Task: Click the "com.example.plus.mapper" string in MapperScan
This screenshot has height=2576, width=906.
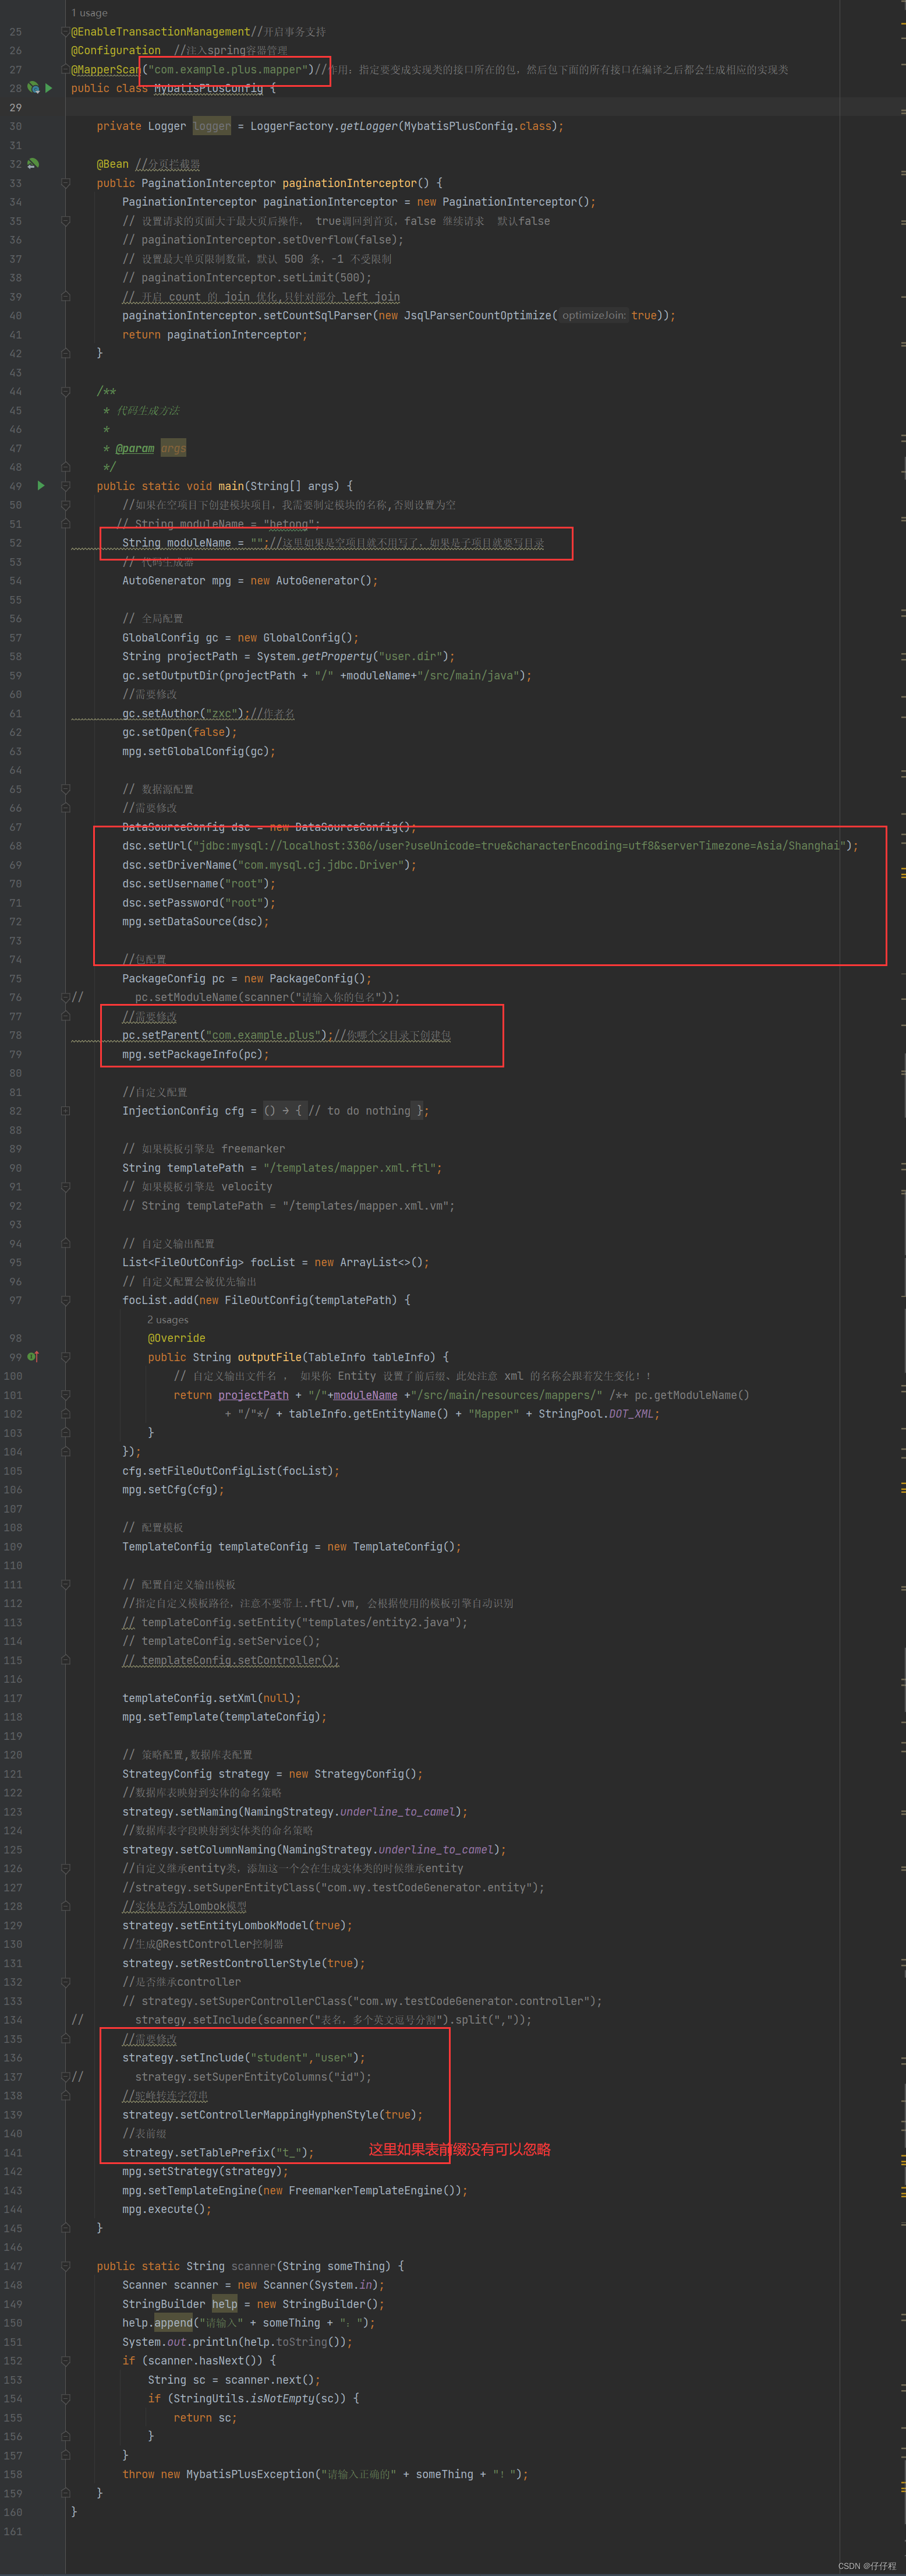Action: (228, 70)
